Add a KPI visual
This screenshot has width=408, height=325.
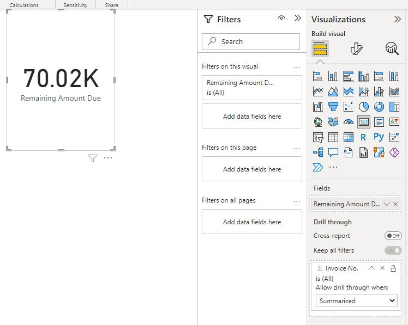394,121
